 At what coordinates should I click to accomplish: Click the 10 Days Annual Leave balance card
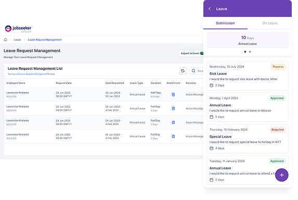click(x=248, y=40)
